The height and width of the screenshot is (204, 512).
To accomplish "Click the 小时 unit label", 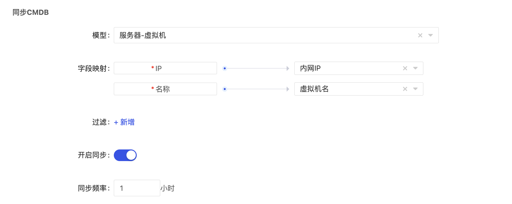I will coord(168,188).
